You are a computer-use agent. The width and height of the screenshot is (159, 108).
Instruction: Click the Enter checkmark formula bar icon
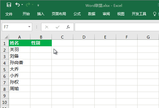click(x=57, y=27)
